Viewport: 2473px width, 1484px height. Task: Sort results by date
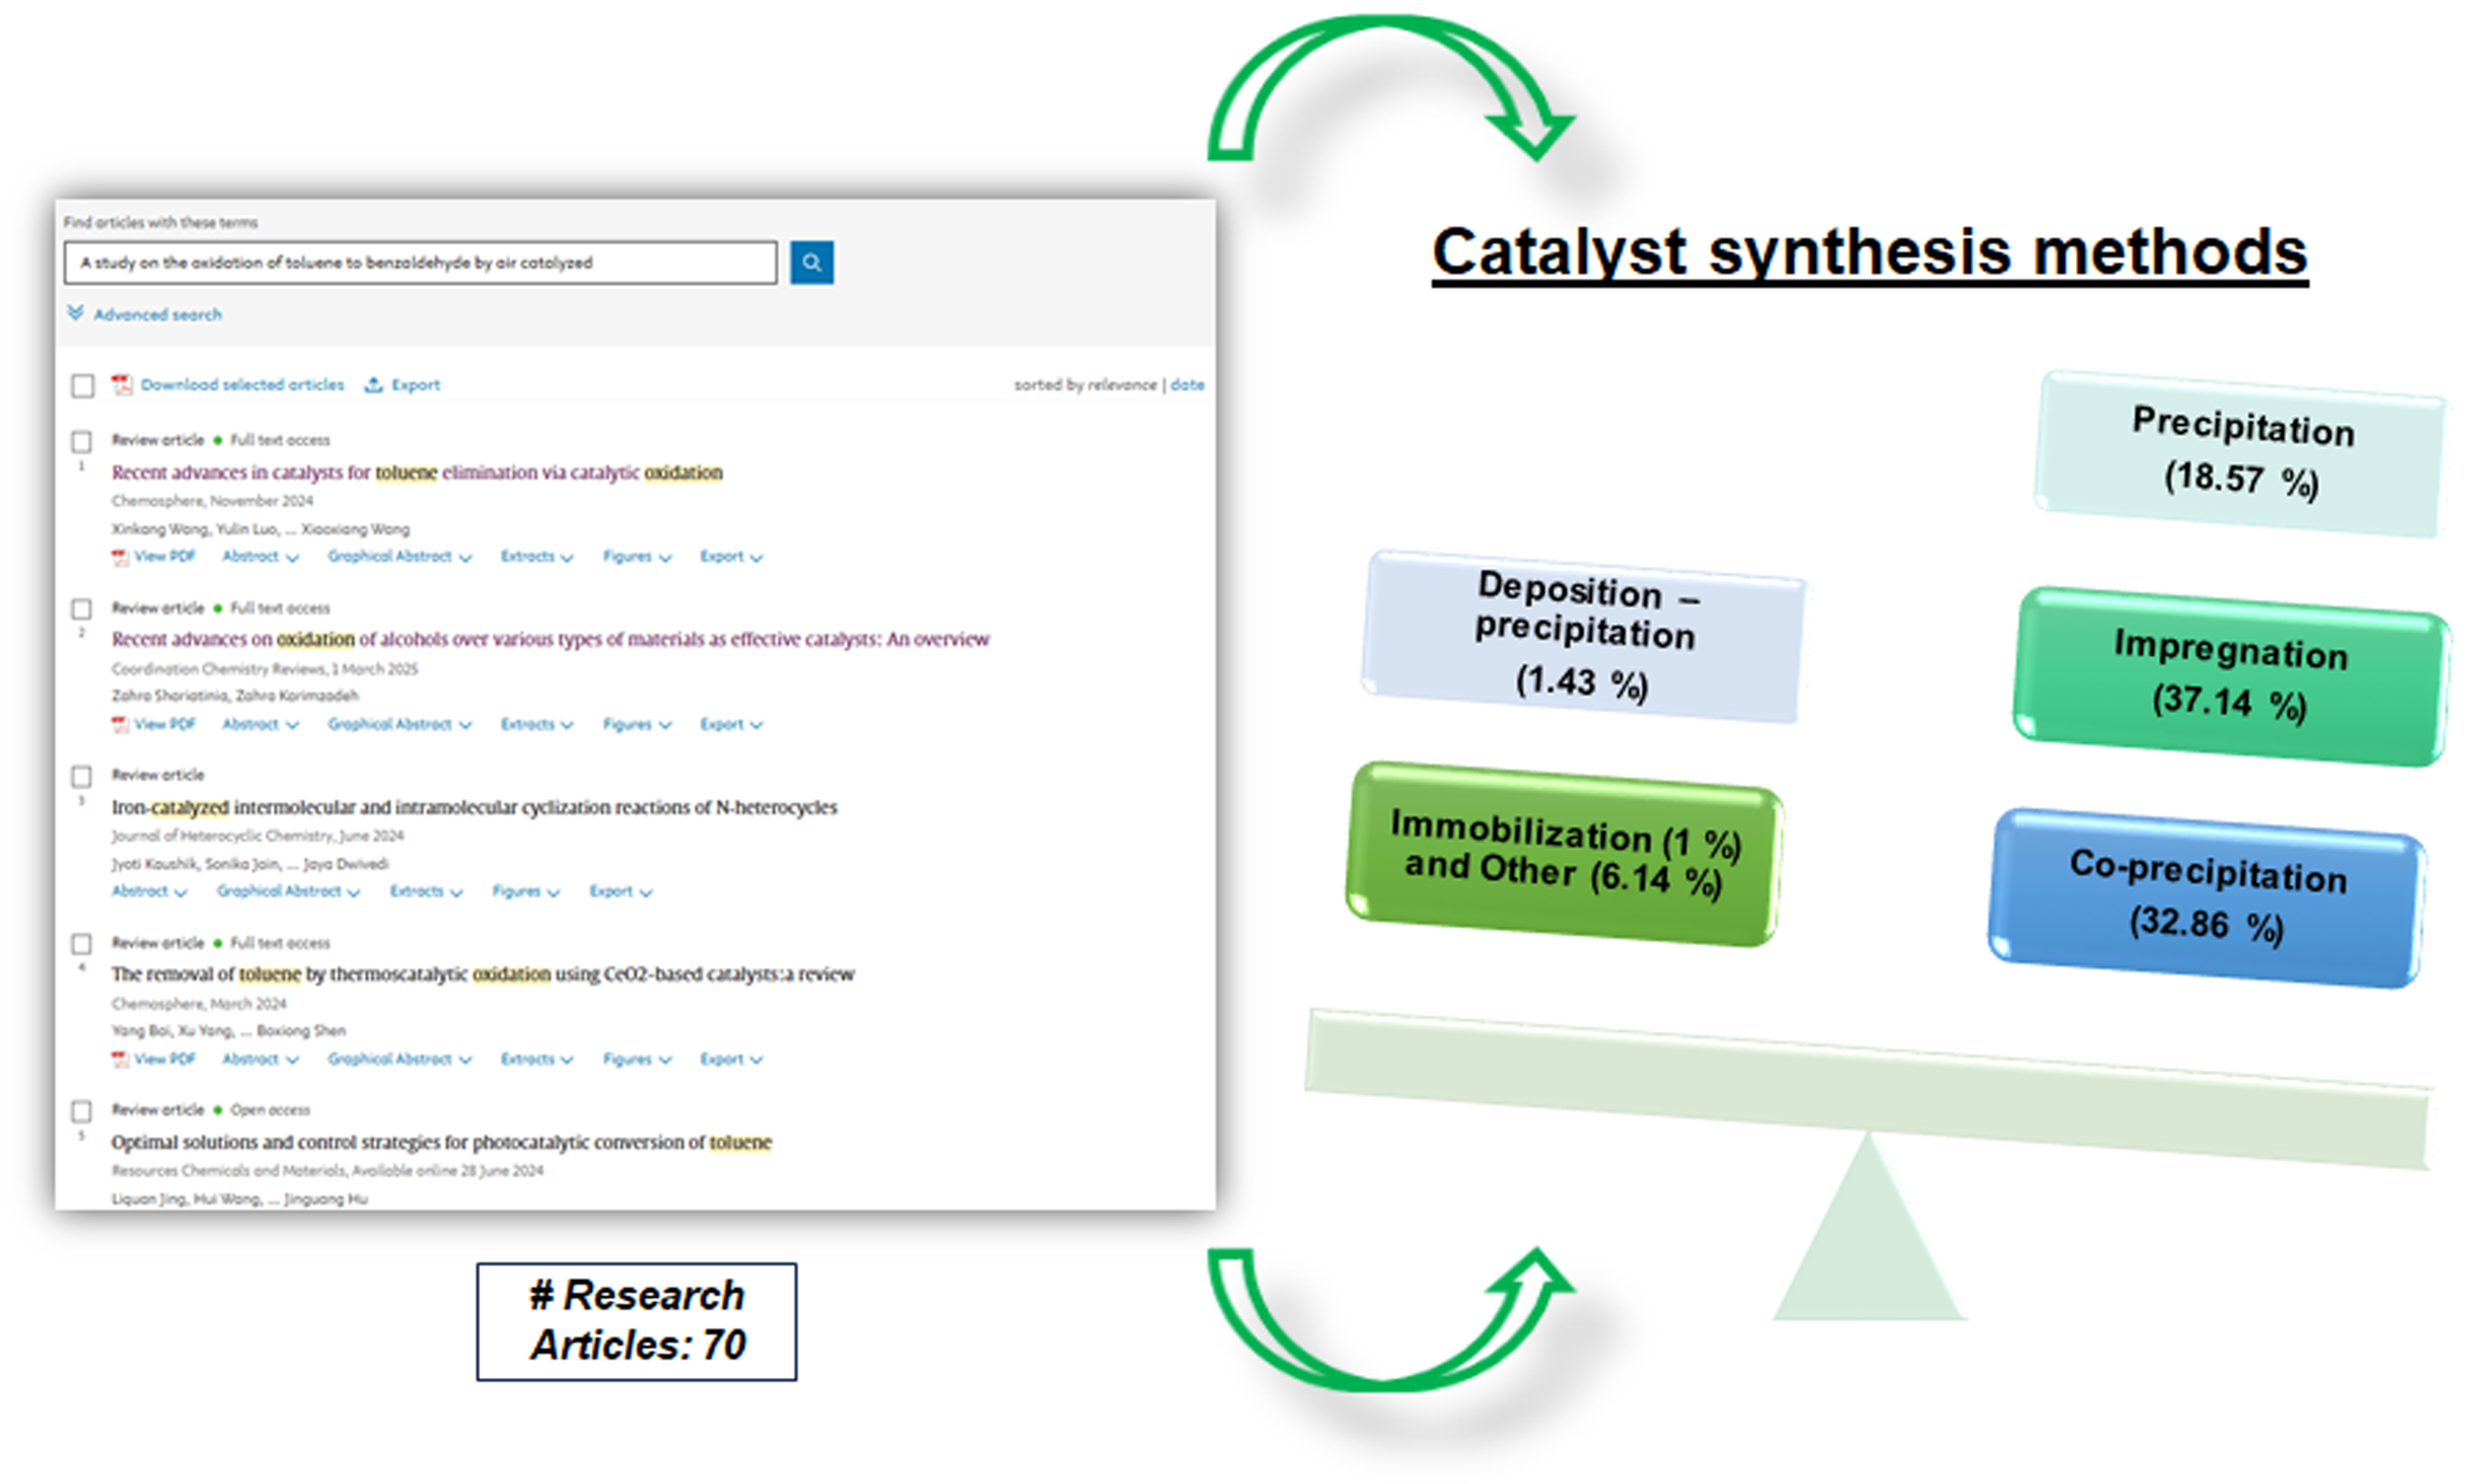point(1187,385)
